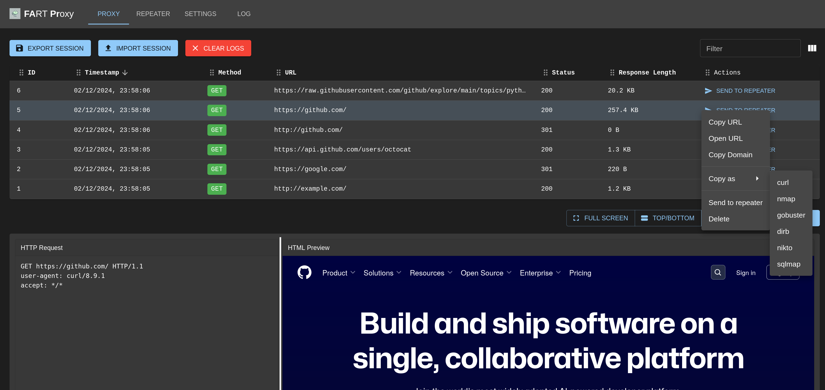Click the CLEAR LOGS button
The image size is (825, 390).
(218, 48)
